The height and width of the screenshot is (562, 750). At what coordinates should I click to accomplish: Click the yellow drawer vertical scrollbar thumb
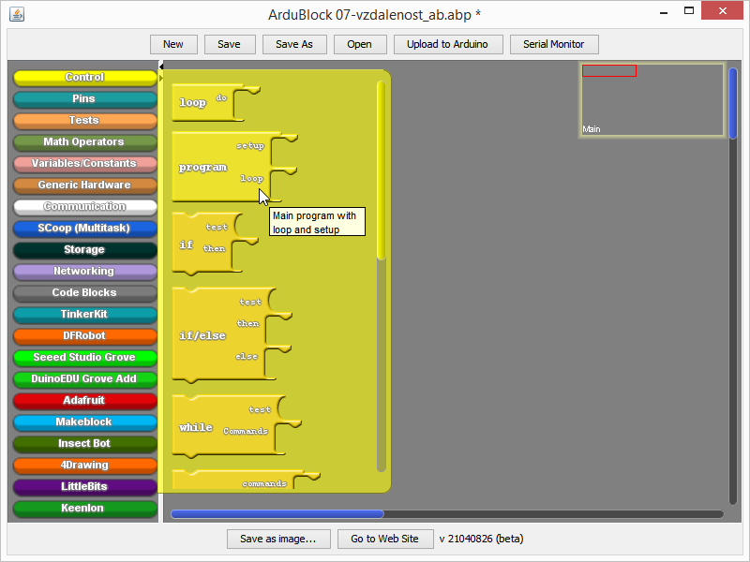pyautogui.click(x=382, y=170)
